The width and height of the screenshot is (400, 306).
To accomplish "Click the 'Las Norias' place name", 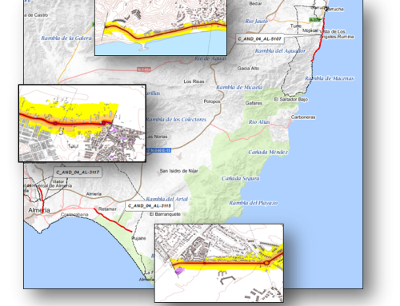I will tap(158, 137).
